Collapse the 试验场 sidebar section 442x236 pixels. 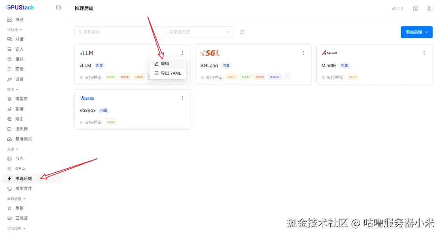pyautogui.click(x=14, y=30)
